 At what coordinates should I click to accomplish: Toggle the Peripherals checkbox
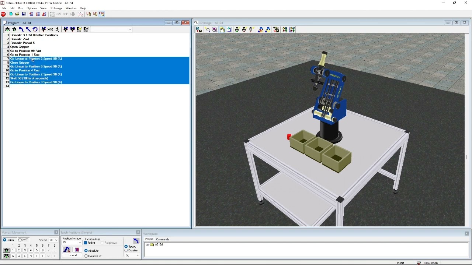coord(102,243)
